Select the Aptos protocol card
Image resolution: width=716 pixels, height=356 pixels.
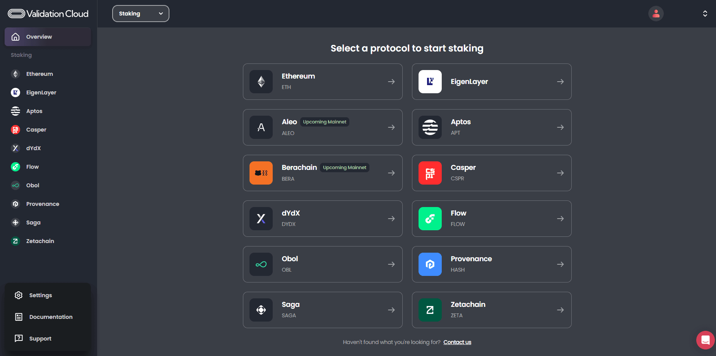coord(491,127)
